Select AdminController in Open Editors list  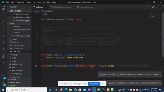[19, 17]
